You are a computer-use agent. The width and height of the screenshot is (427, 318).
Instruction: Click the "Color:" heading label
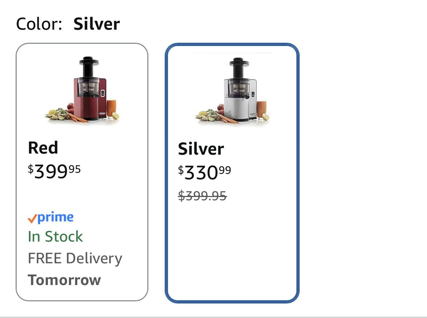click(x=39, y=24)
